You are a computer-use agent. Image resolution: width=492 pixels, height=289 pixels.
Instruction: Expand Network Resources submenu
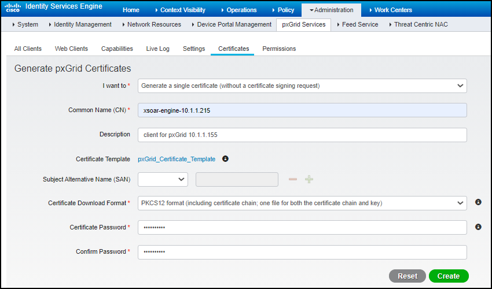(152, 24)
